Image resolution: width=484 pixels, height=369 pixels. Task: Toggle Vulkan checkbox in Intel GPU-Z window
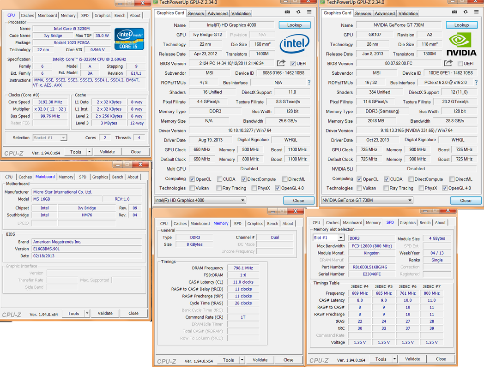pos(192,188)
